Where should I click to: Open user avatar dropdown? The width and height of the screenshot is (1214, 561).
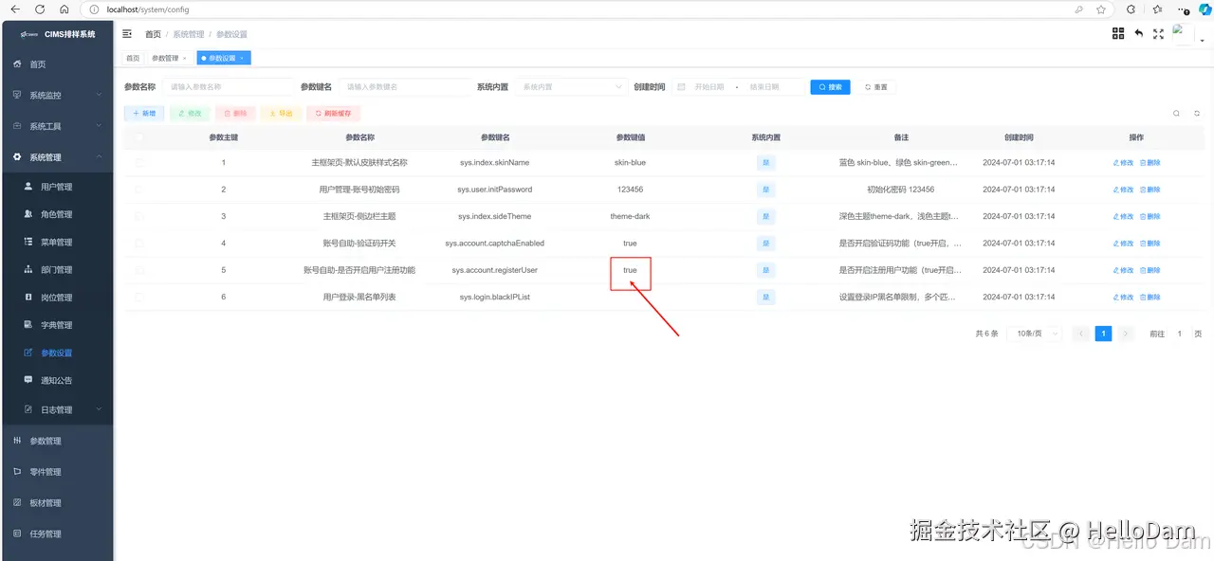1188,35
